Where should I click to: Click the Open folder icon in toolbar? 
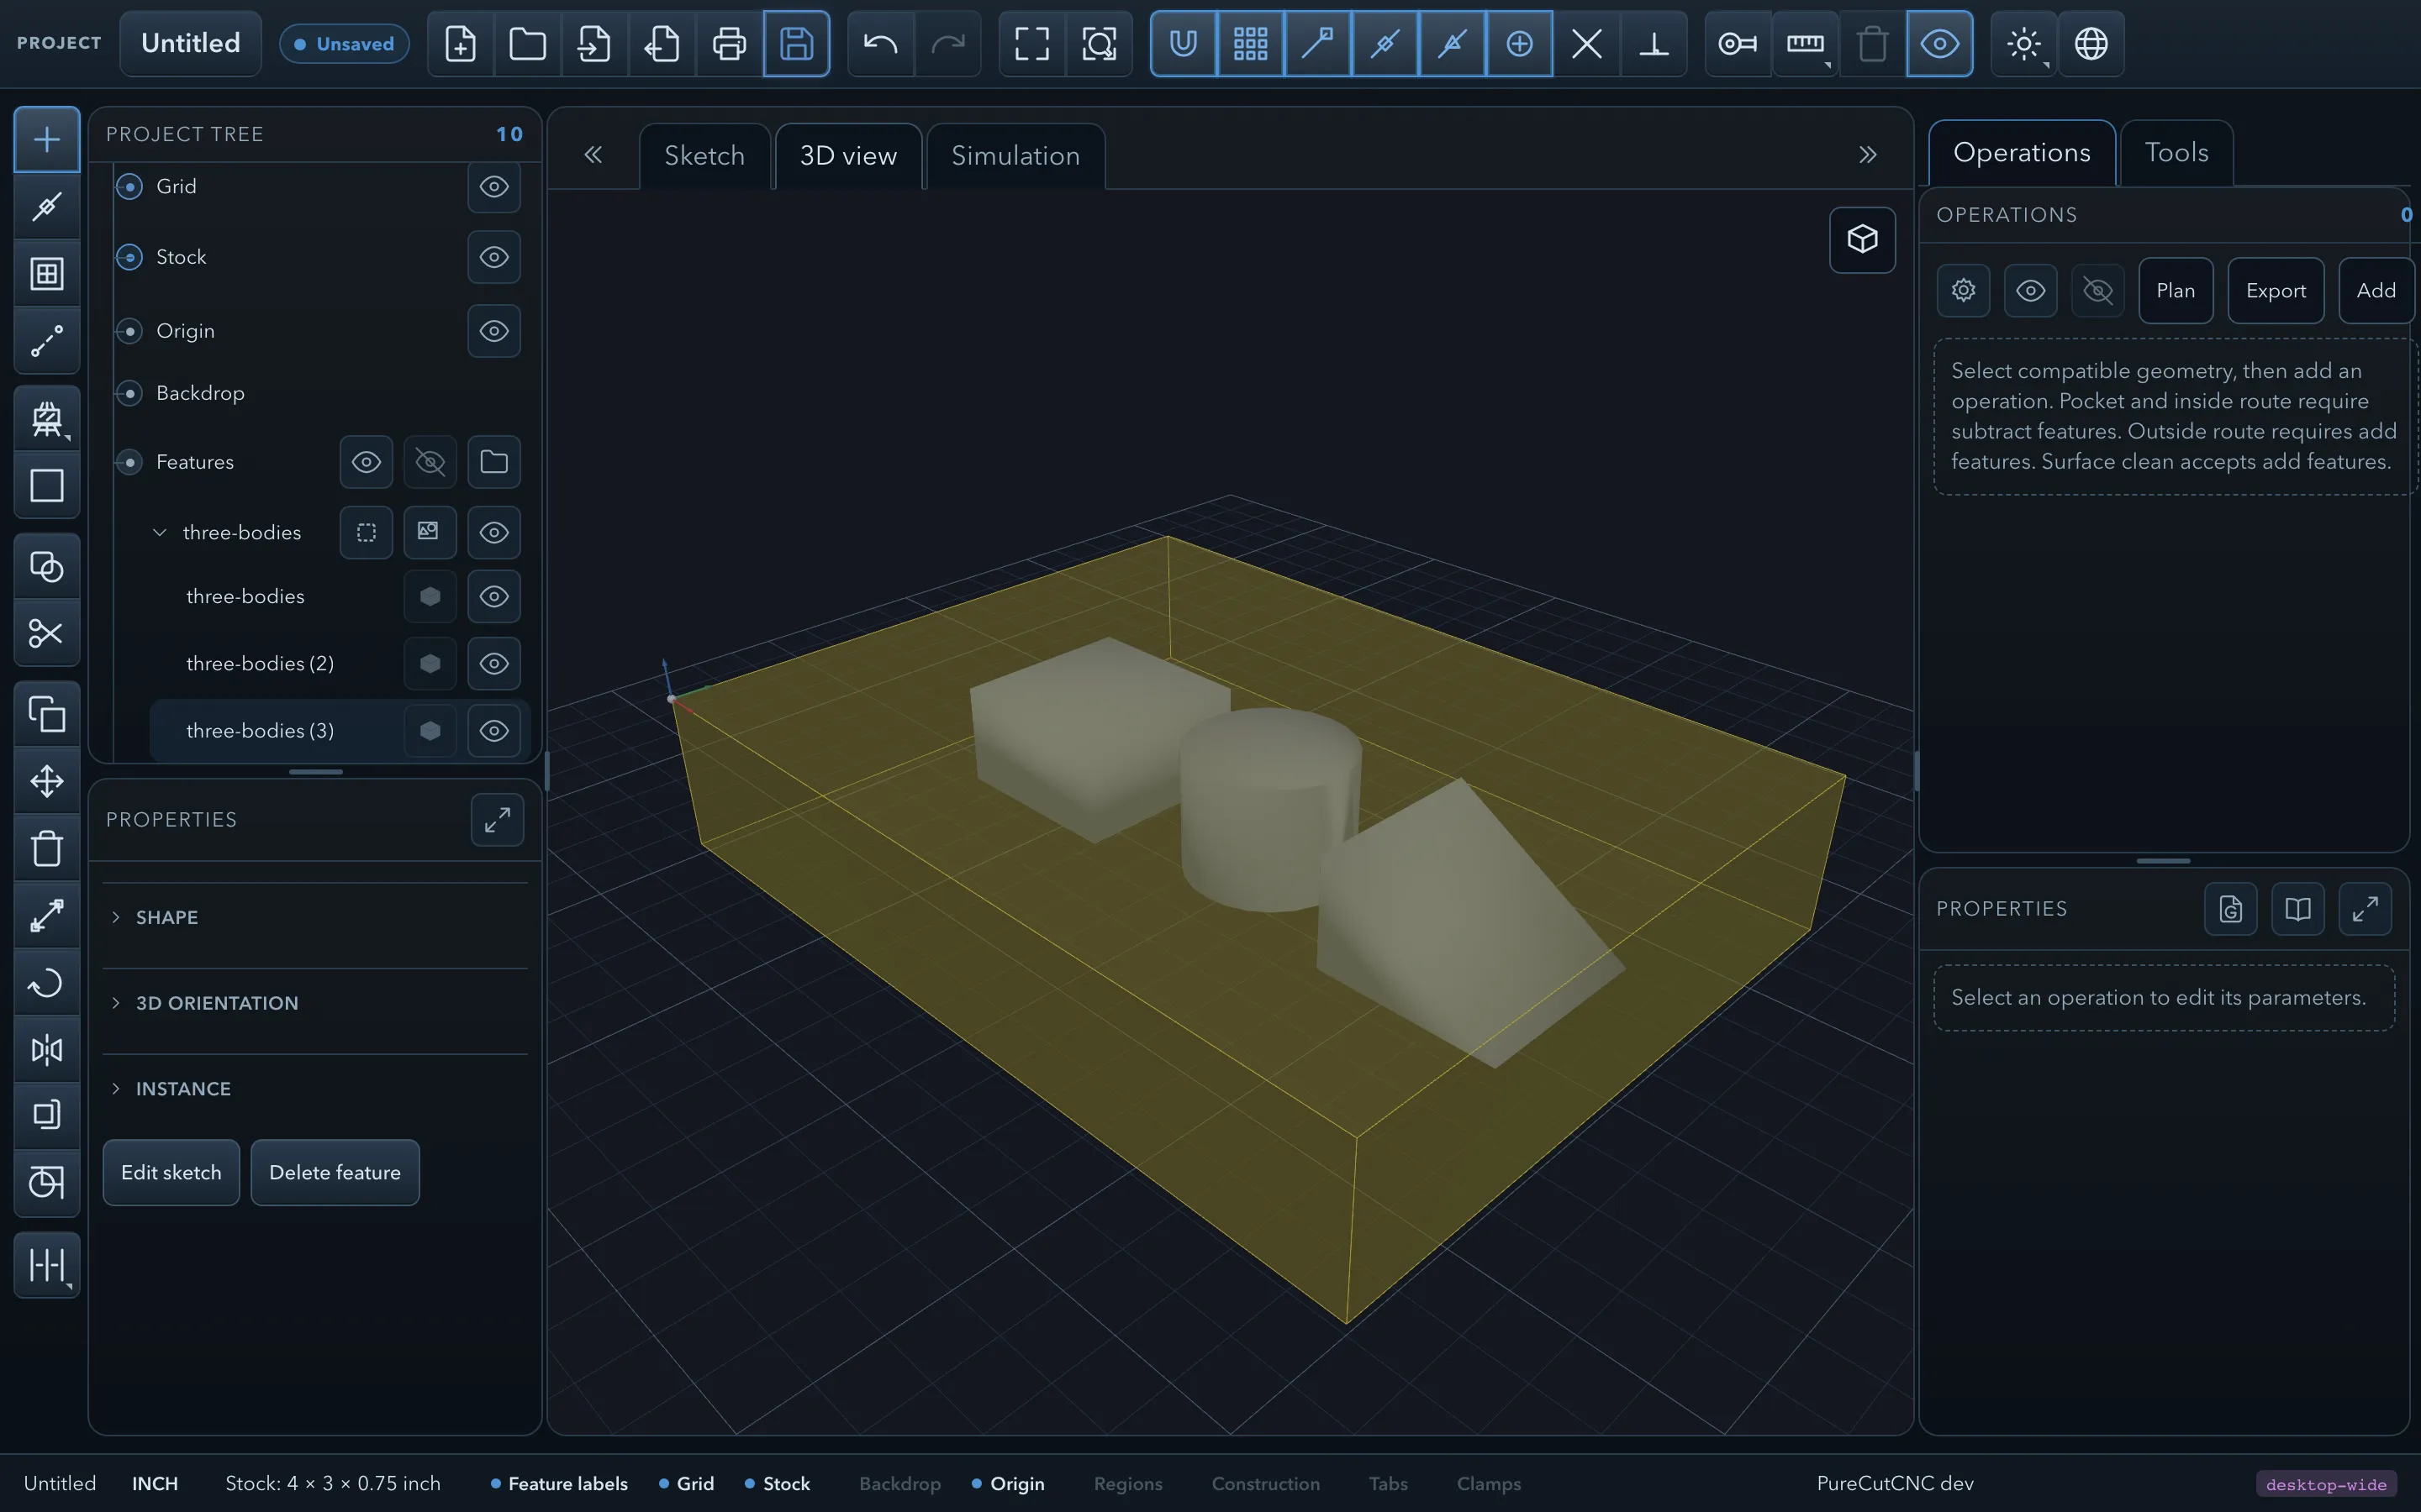527,44
